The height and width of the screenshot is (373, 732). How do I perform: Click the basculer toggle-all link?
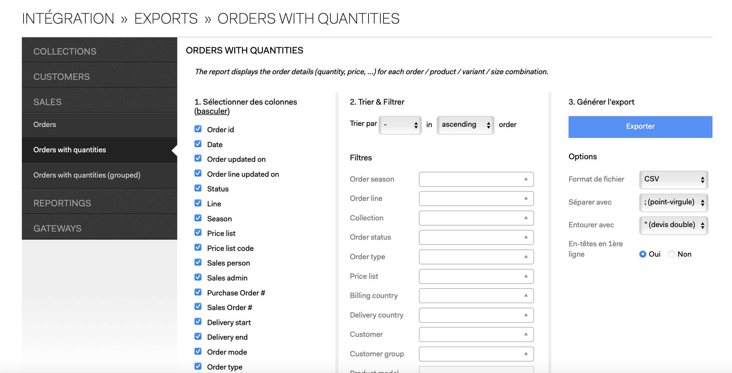[x=212, y=111]
